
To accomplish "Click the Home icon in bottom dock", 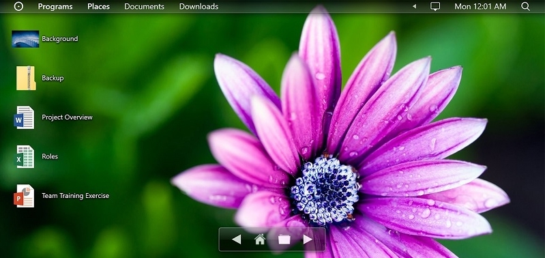I will pos(260,239).
